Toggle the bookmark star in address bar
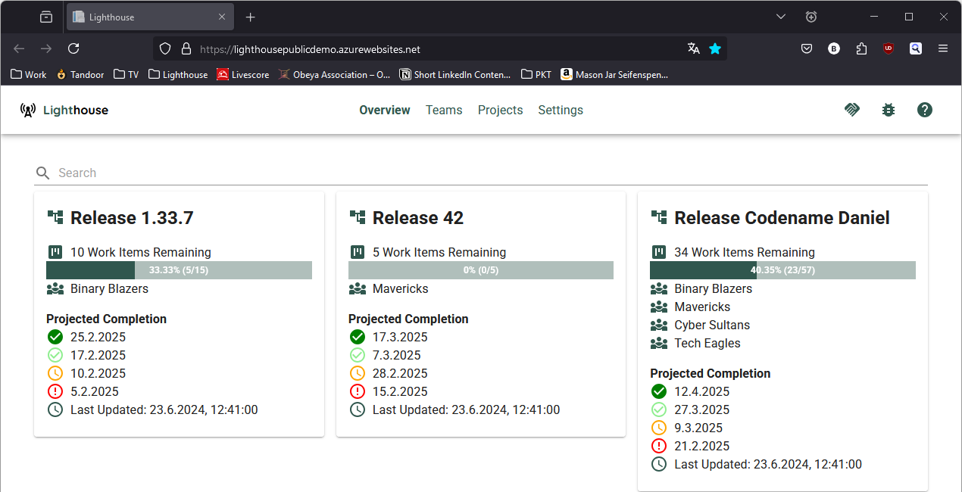 coord(715,48)
